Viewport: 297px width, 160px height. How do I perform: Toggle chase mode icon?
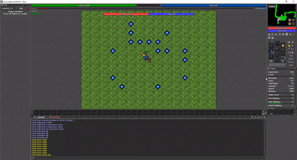tap(293, 46)
